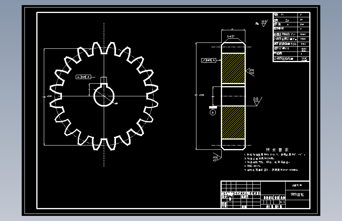The width and height of the screenshot is (342, 221).
Task: Pick the 12.5 surface roughness symbol
Action: click(x=264, y=23)
